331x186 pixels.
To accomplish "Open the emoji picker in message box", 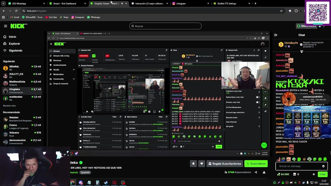I will (323, 166).
